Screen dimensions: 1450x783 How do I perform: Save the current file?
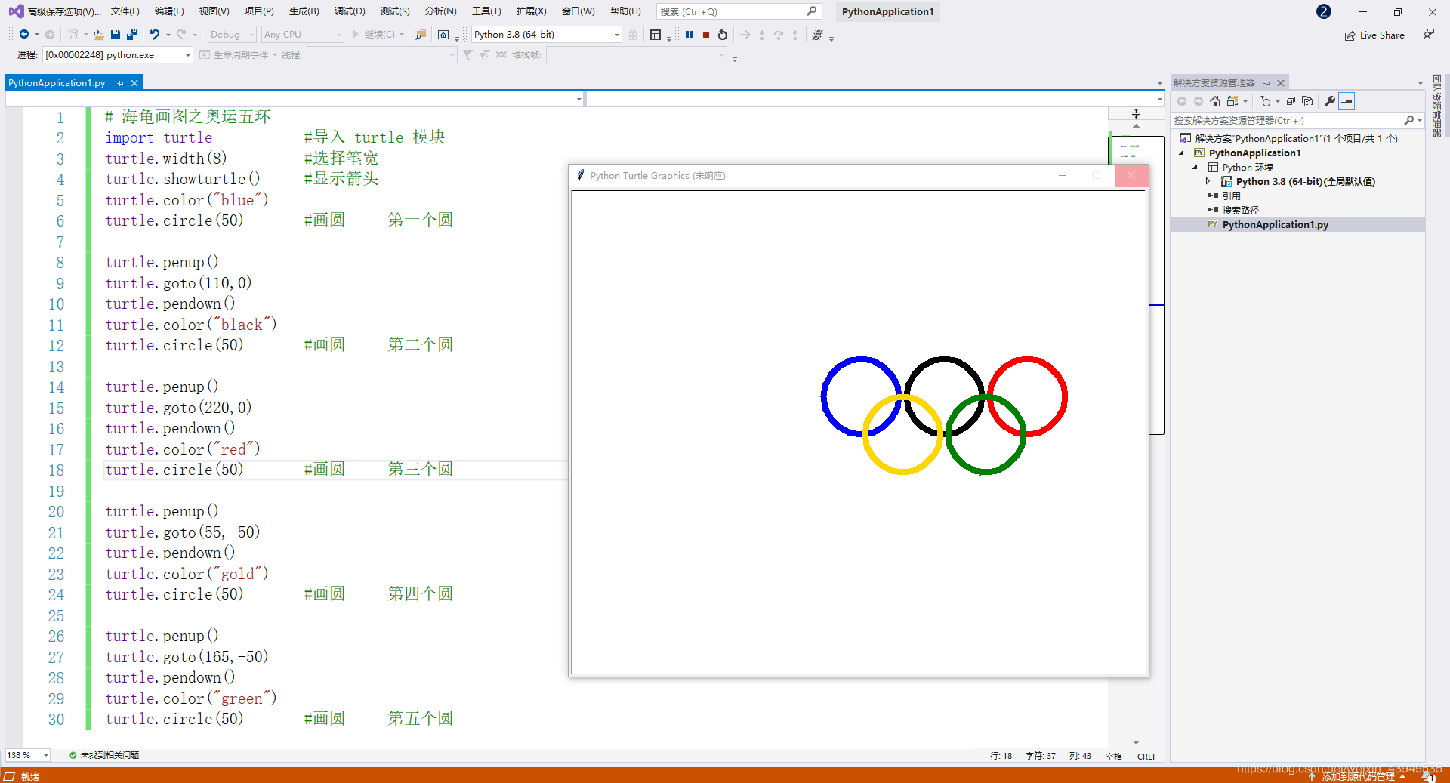[116, 35]
